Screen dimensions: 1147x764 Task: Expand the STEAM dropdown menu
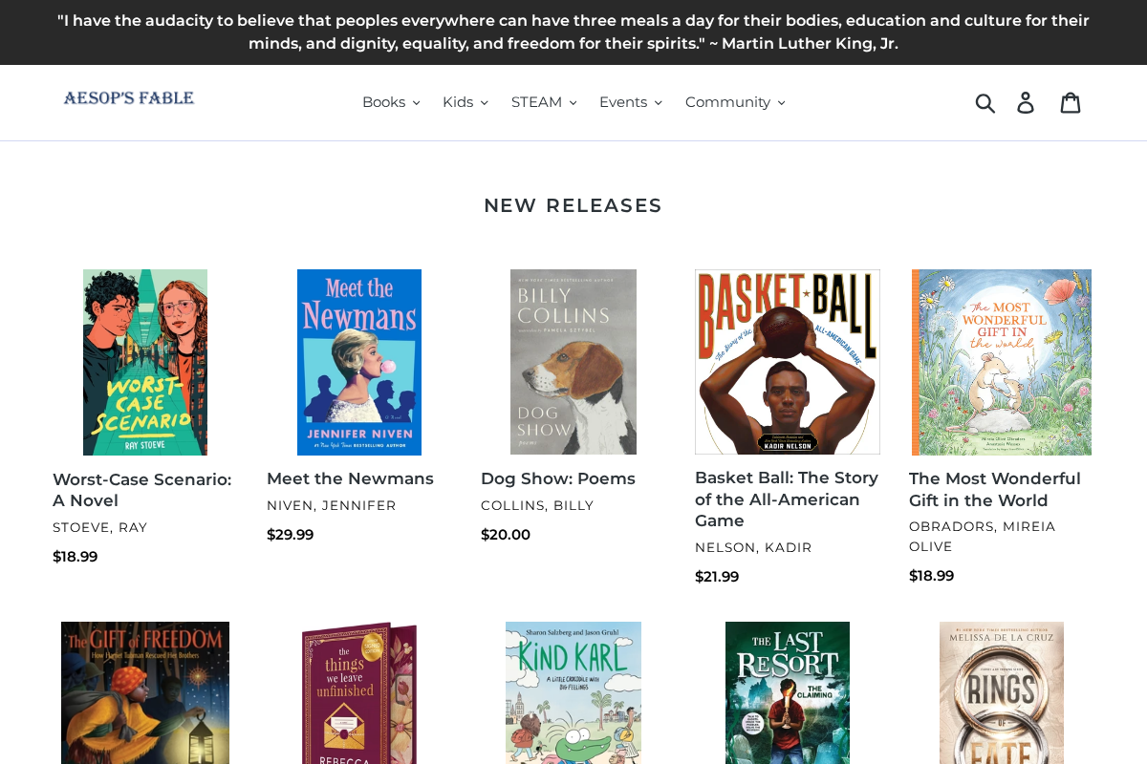[543, 101]
